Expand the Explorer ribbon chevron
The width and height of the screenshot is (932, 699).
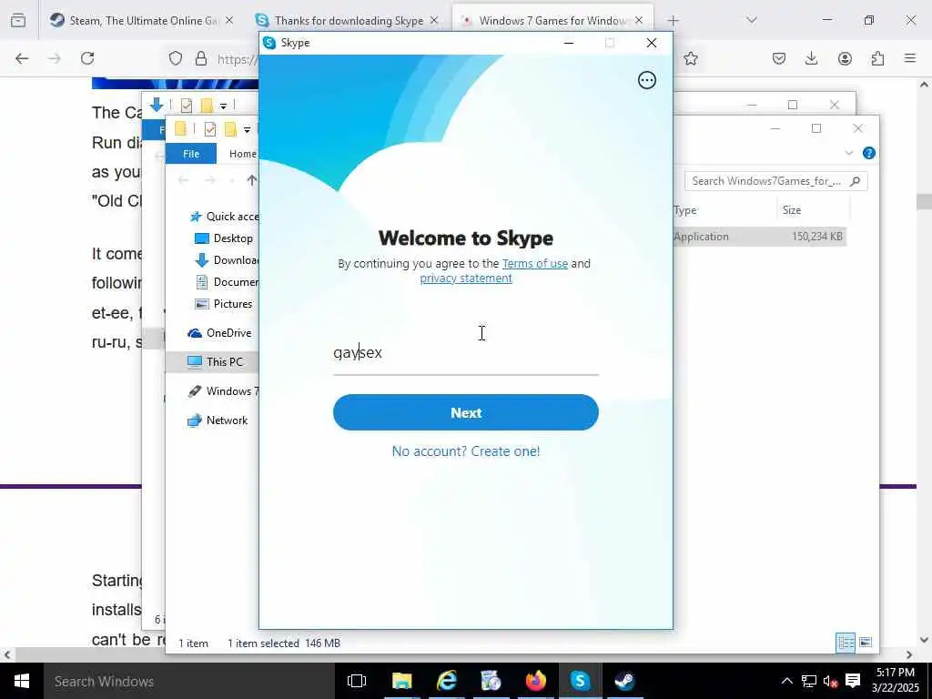click(849, 153)
